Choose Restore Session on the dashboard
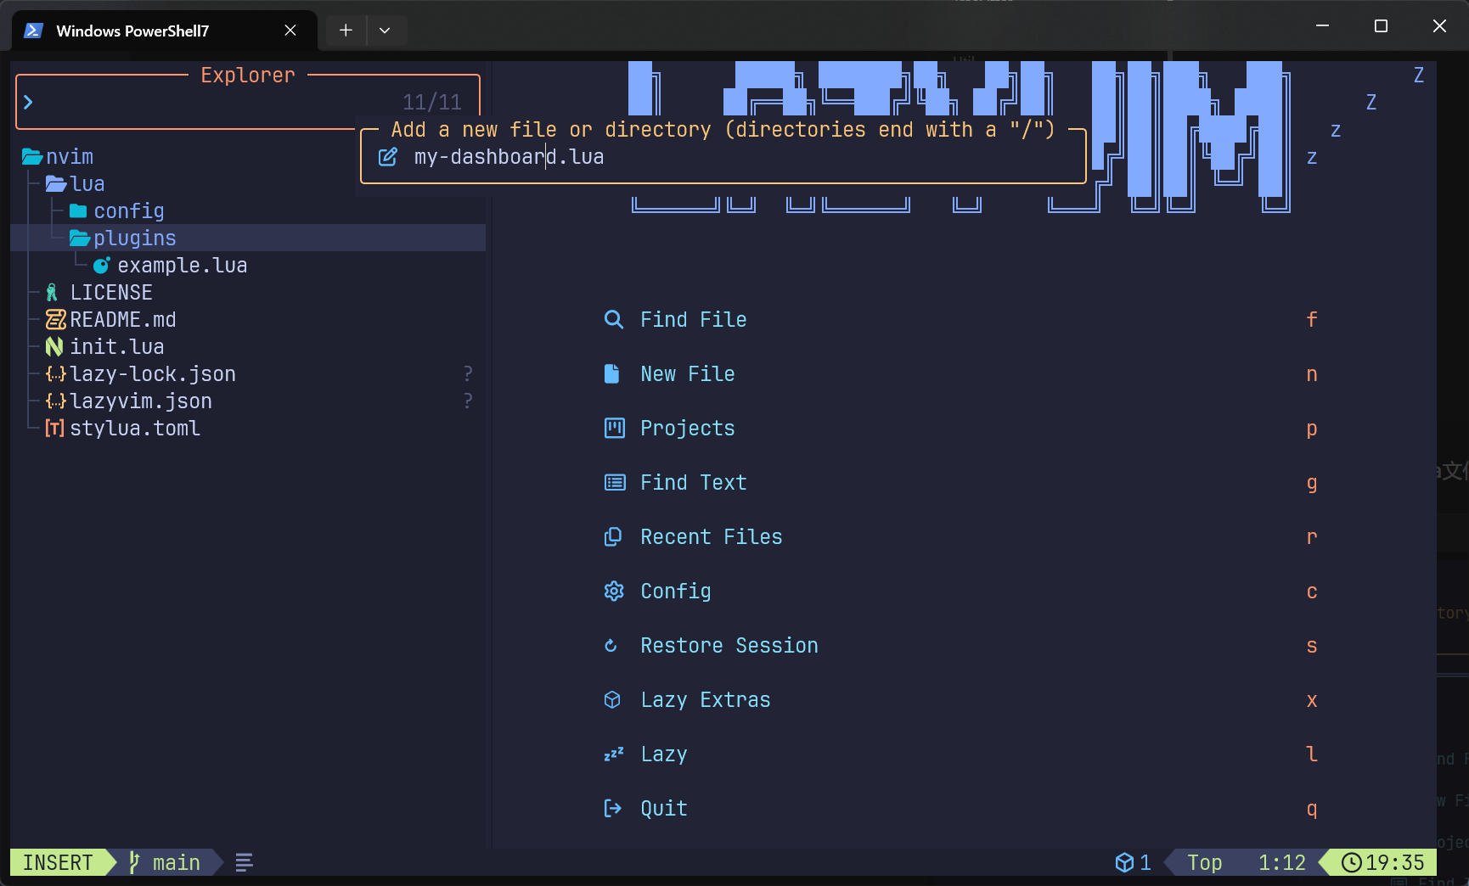Image resolution: width=1469 pixels, height=886 pixels. (960, 646)
